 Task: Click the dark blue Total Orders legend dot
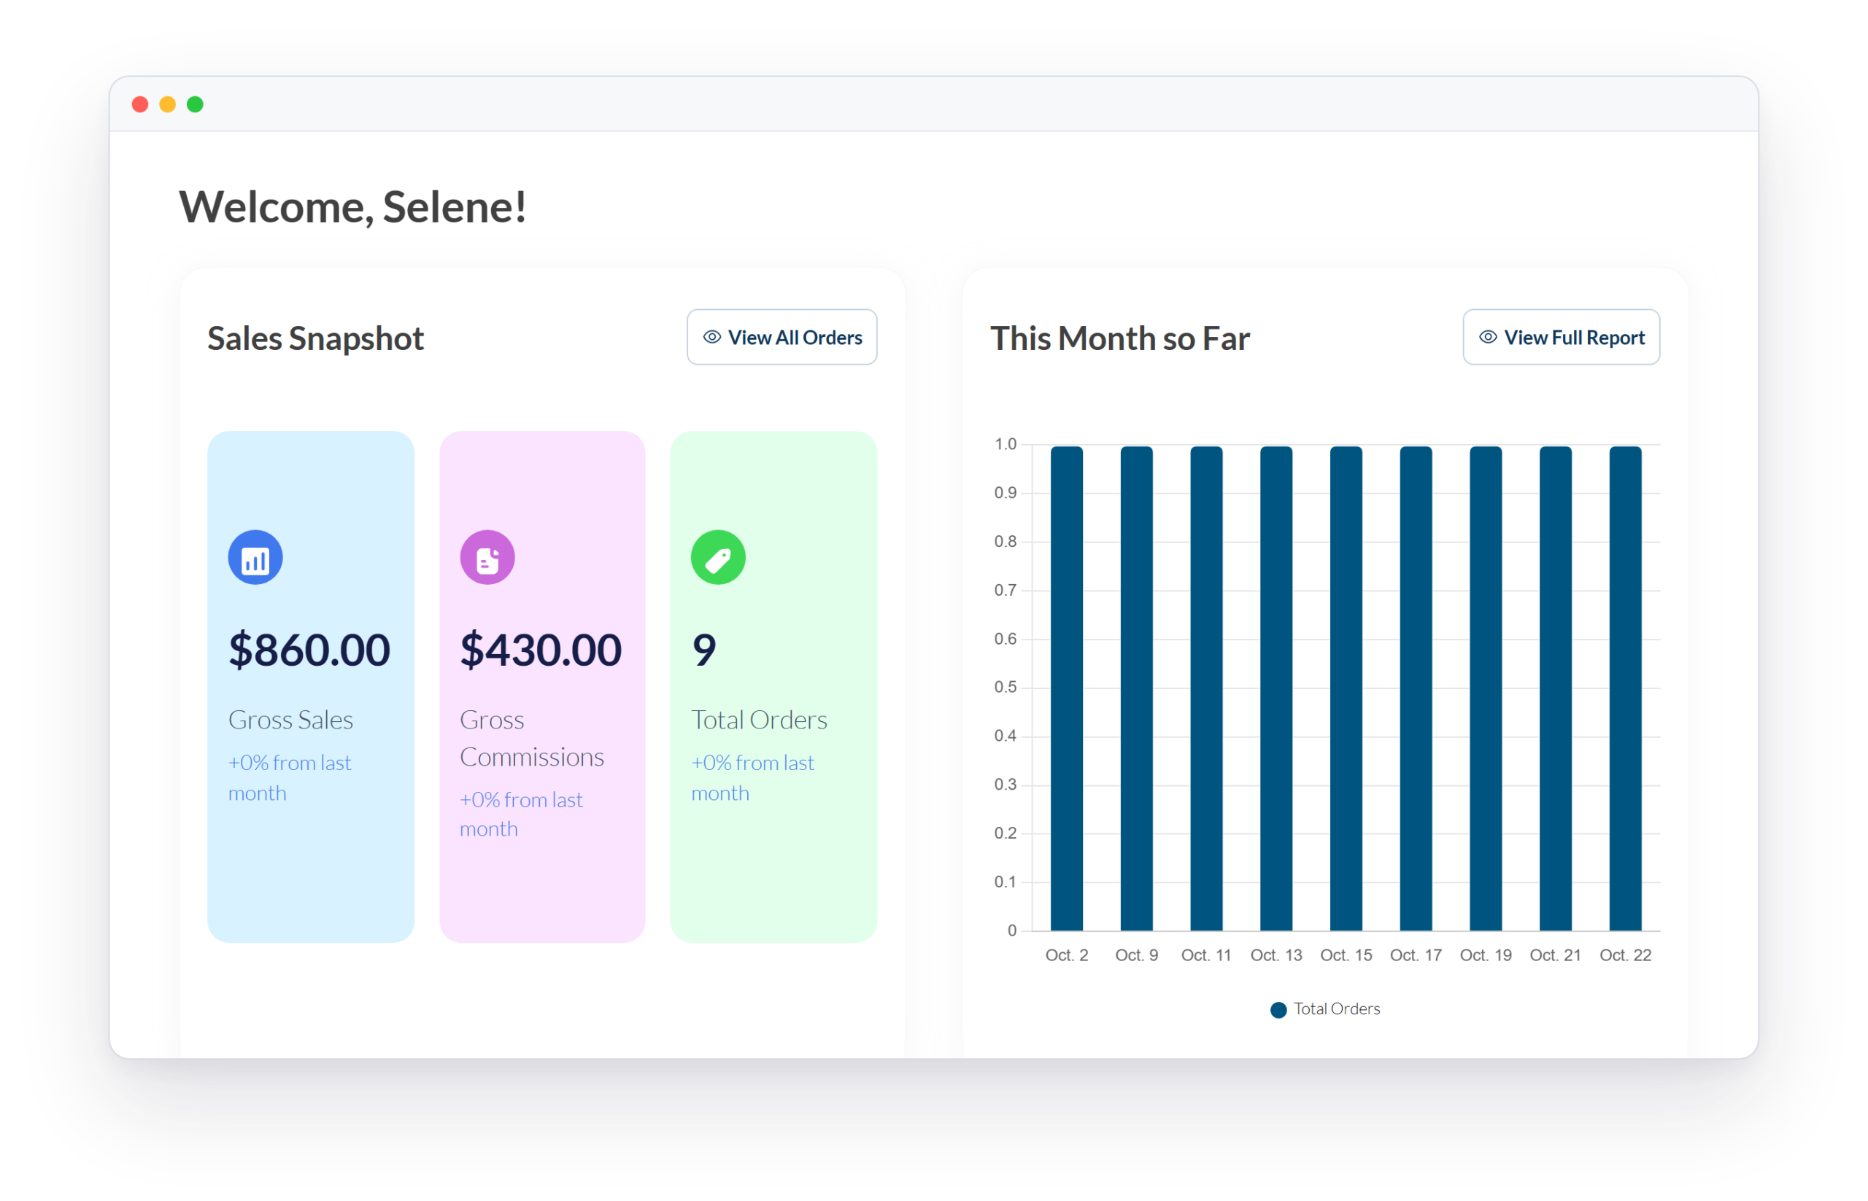click(1278, 1011)
